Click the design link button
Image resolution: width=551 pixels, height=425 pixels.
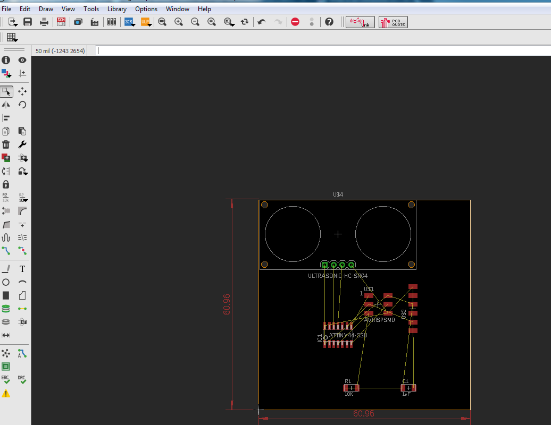tap(360, 22)
